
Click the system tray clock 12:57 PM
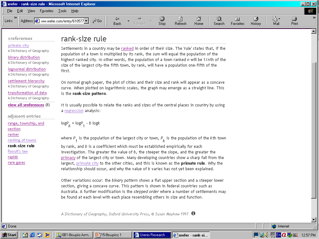[308, 235]
